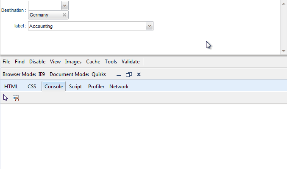Image resolution: width=287 pixels, height=169 pixels.
Task: Select the Console tab
Action: [x=54, y=86]
